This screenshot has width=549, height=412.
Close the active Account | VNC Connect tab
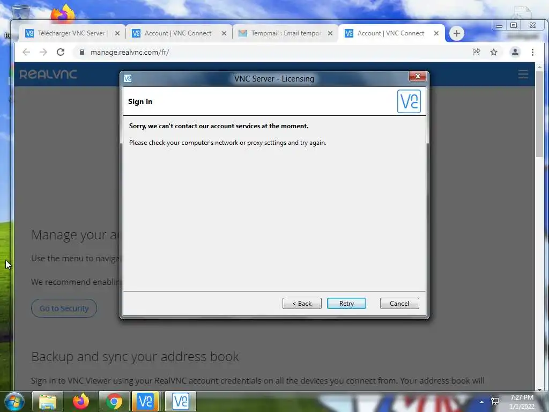coord(436,33)
